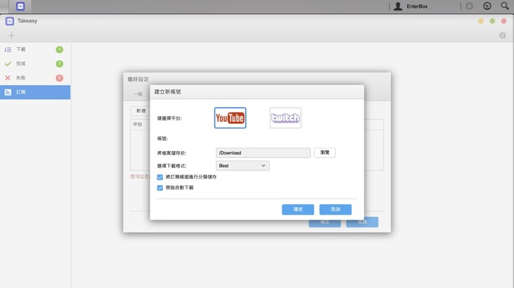Open settings gear in Takeasy window
The width and height of the screenshot is (514, 288).
point(502,35)
